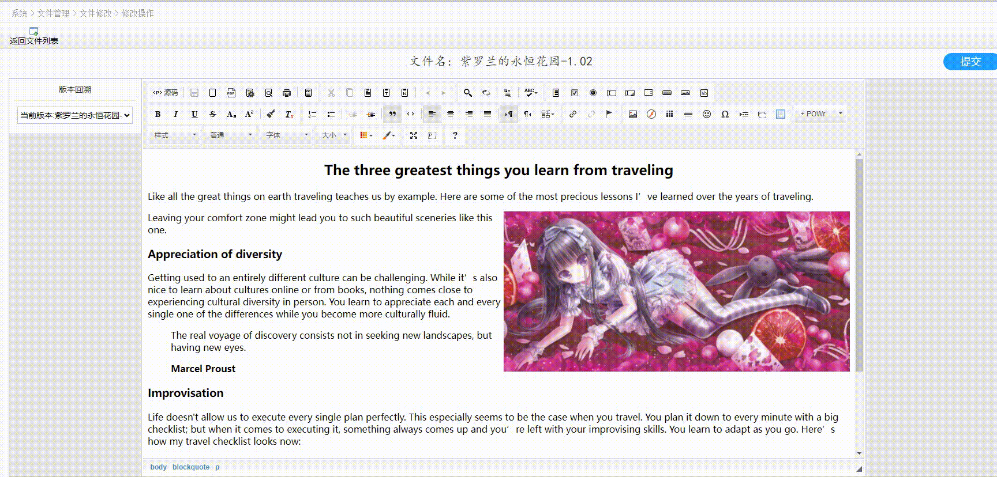997x477 pixels.
Task: Paste content from Word
Action: (x=405, y=93)
